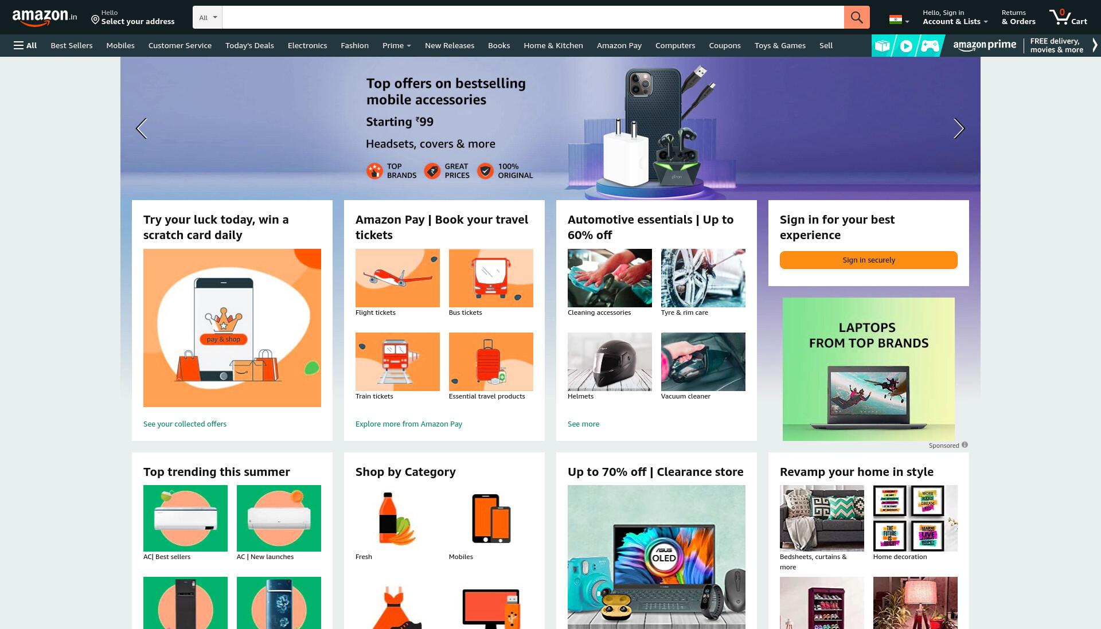The height and width of the screenshot is (629, 1101).
Task: Click the Flight tickets airplane image
Action: [x=397, y=278]
